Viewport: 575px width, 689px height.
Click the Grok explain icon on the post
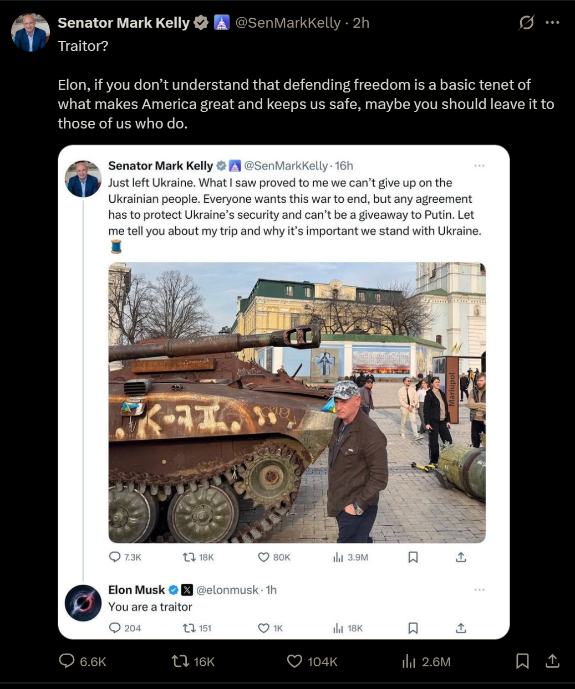pos(526,23)
